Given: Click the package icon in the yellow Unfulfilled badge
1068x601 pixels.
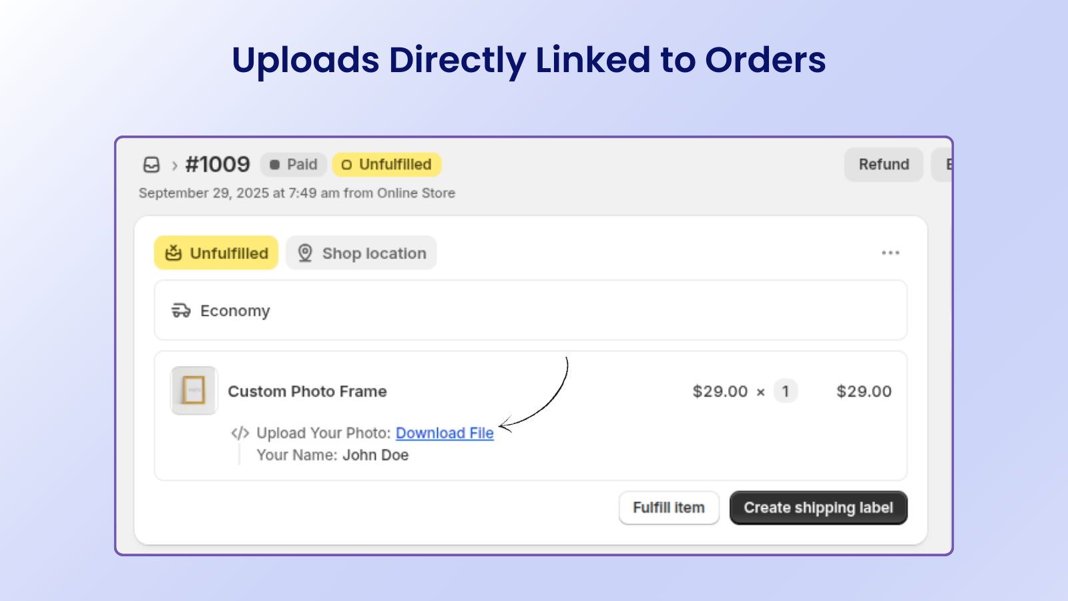Looking at the screenshot, I should (173, 252).
